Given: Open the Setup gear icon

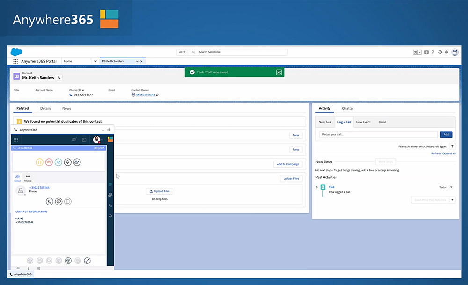Looking at the screenshot, I should (440, 52).
